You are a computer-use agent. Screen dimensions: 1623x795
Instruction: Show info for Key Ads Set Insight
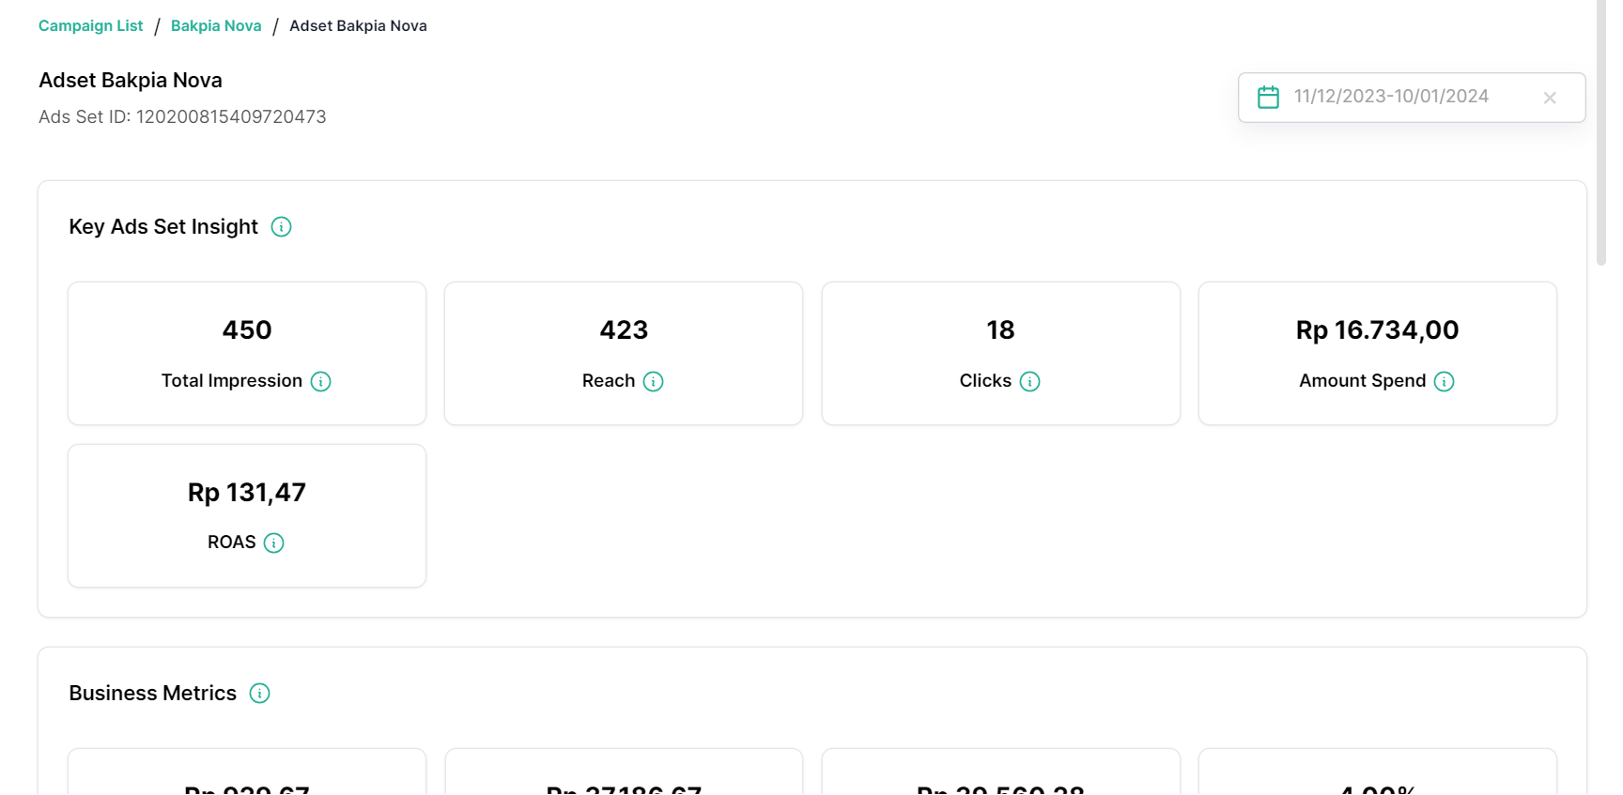[x=281, y=227]
